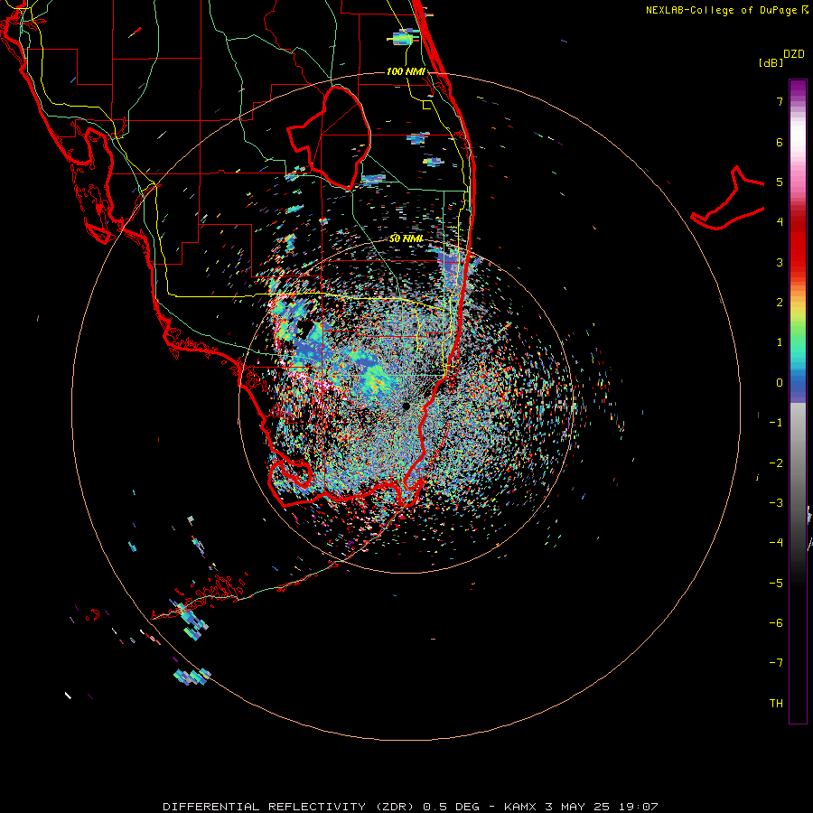The height and width of the screenshot is (813, 813).
Task: Click the "TH" threshold label on the scale
Action: (776, 704)
